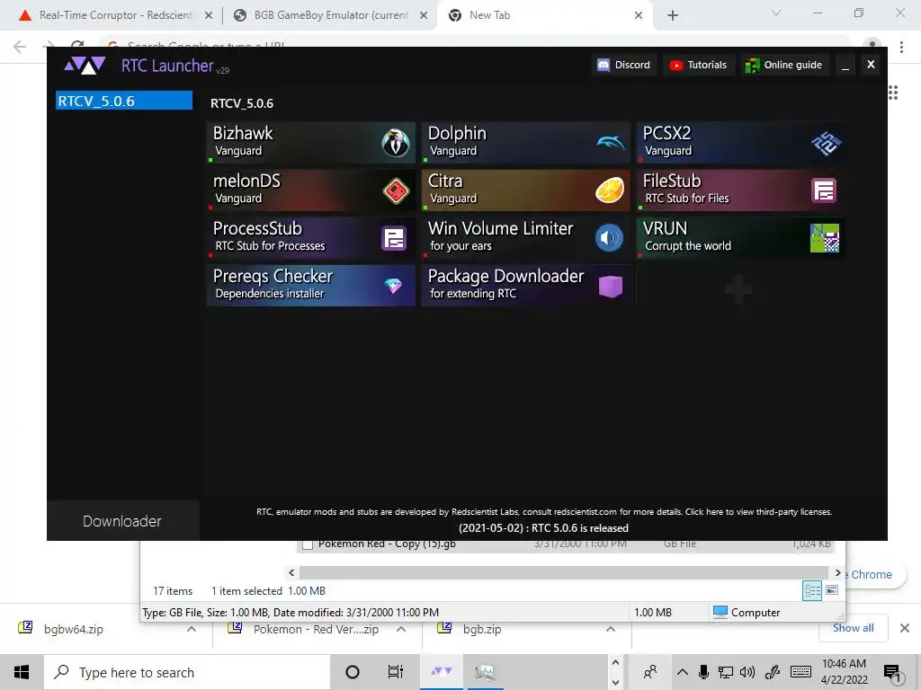Open FileStub RTC Stub for Files

click(741, 190)
